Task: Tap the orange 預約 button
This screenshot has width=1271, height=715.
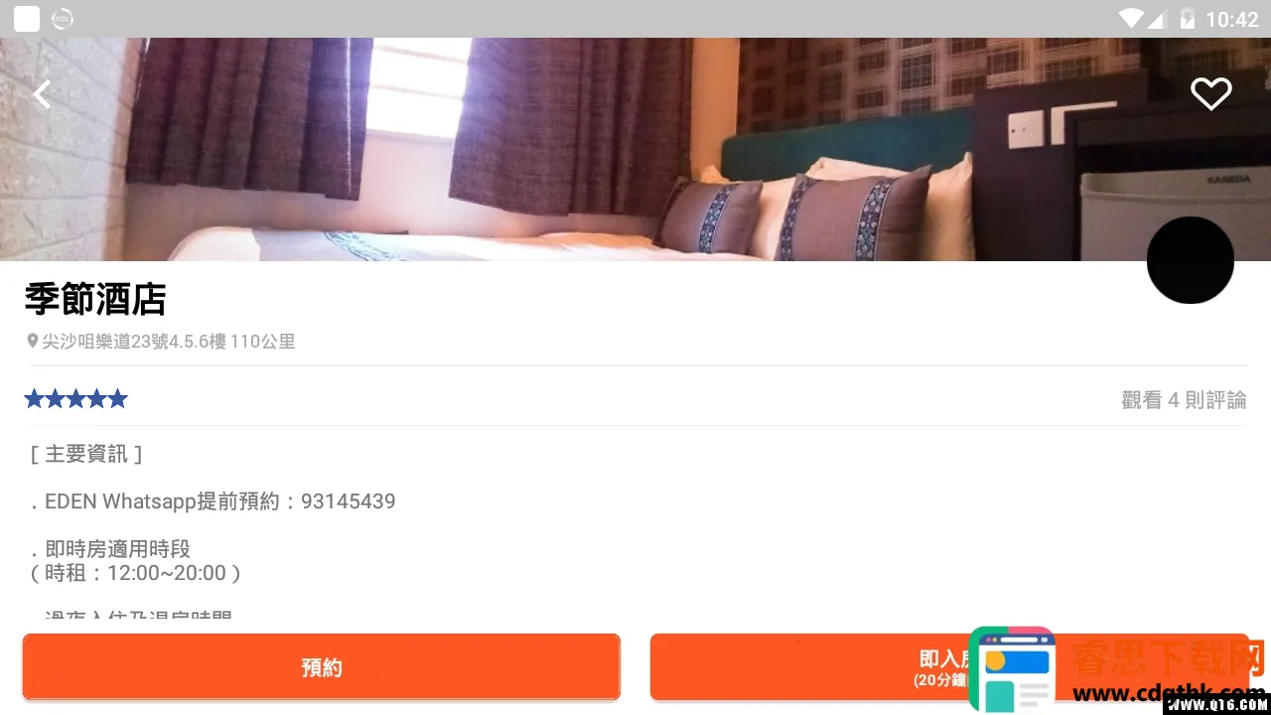Action: point(322,667)
